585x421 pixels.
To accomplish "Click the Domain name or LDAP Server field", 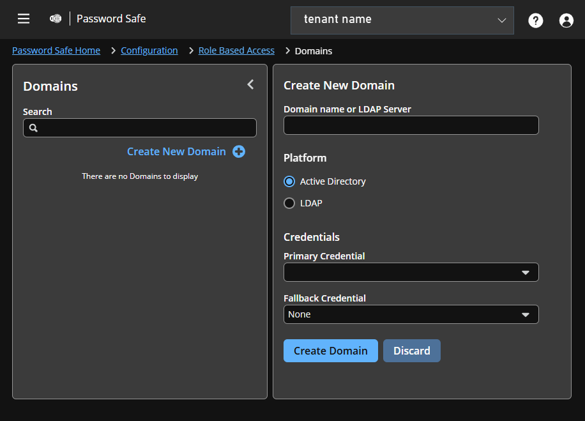I will click(x=411, y=125).
